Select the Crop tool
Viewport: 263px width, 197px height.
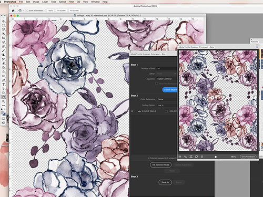pyautogui.click(x=3, y=38)
